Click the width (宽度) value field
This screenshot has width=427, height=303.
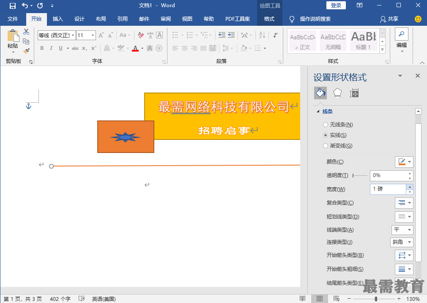388,189
